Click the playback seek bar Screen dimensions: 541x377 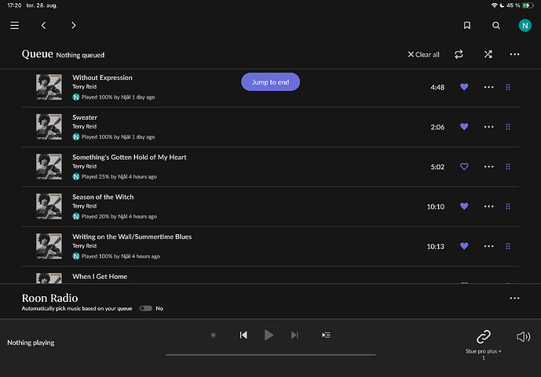[x=270, y=354]
